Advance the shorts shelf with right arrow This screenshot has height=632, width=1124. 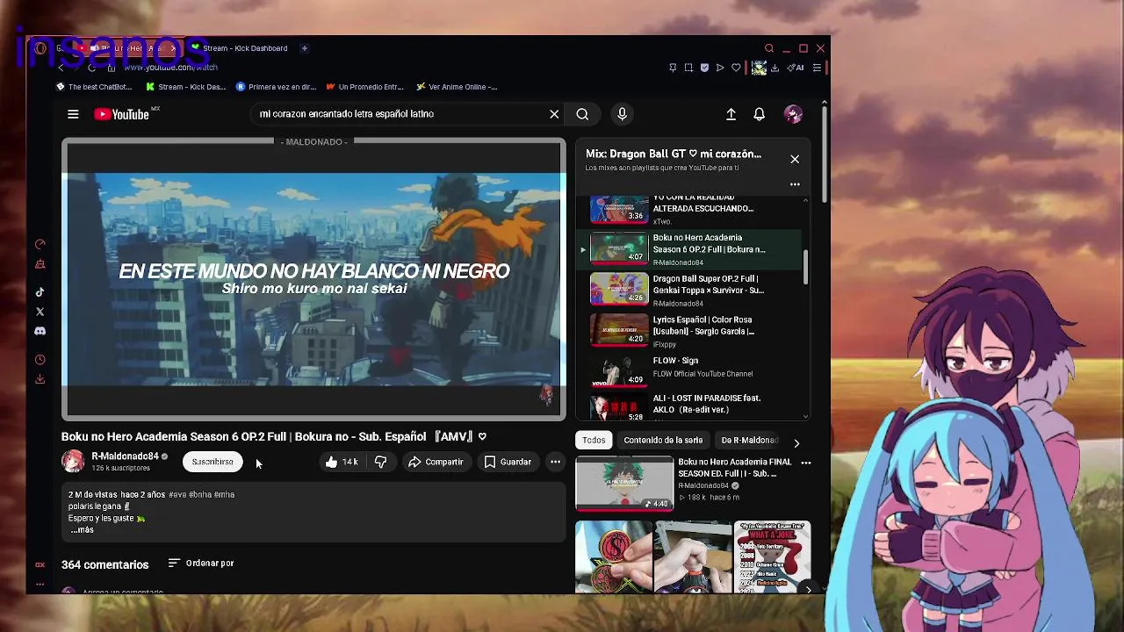(x=808, y=589)
